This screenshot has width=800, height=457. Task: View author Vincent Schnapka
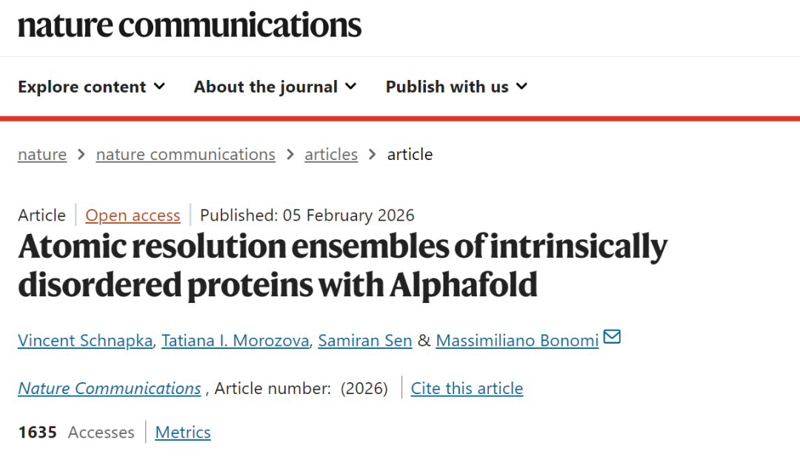coord(84,341)
